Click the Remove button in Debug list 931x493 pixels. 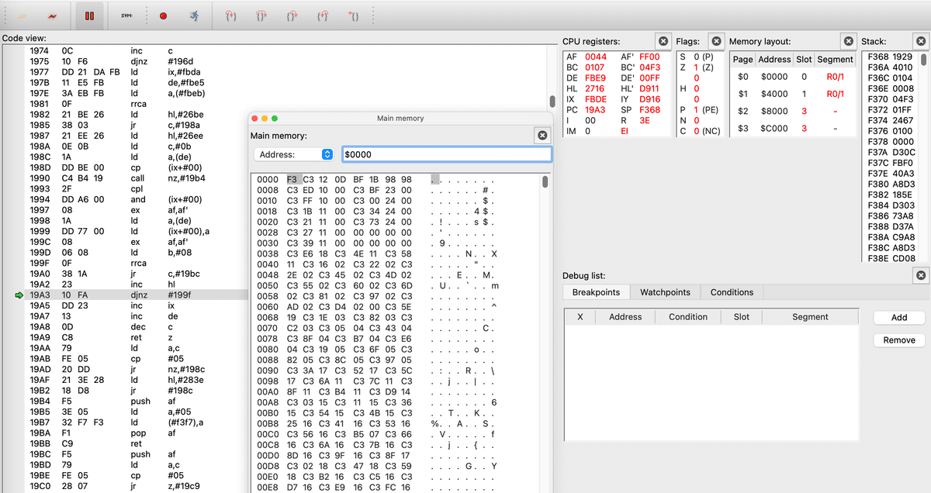[x=898, y=340]
